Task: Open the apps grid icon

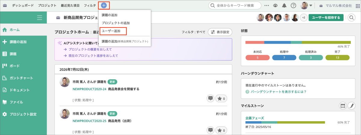Action: (358, 5)
